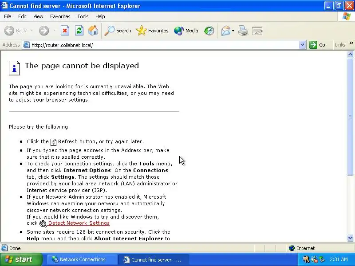Screen dimensions: 355x266
Task: Click the bold 'About Internet Explorer' text
Action: click(129, 239)
